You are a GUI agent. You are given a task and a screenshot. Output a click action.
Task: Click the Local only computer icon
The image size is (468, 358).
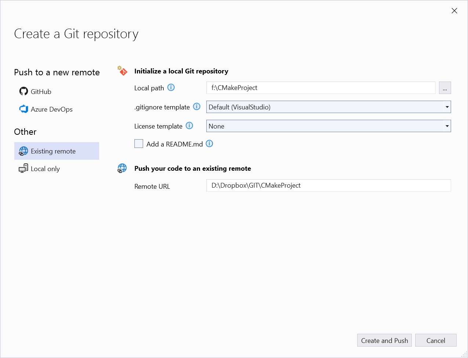coord(23,169)
